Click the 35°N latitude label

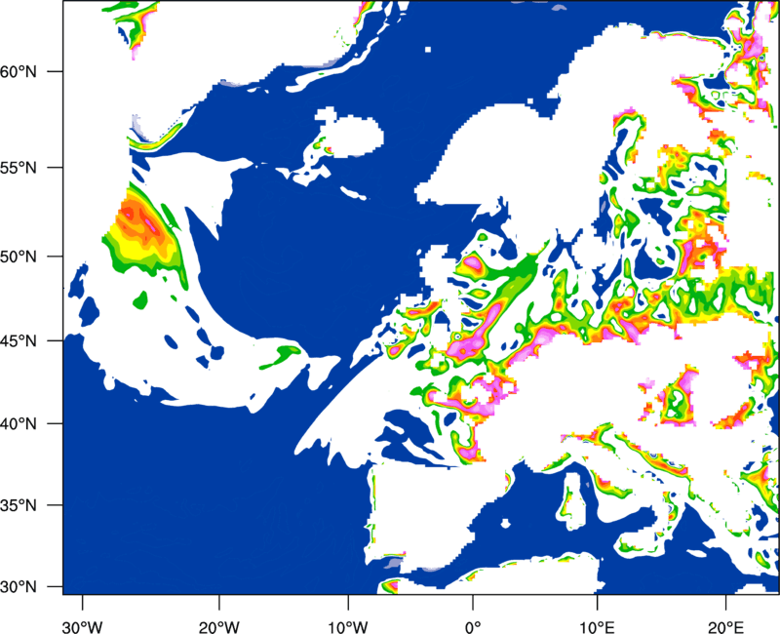[19, 505]
